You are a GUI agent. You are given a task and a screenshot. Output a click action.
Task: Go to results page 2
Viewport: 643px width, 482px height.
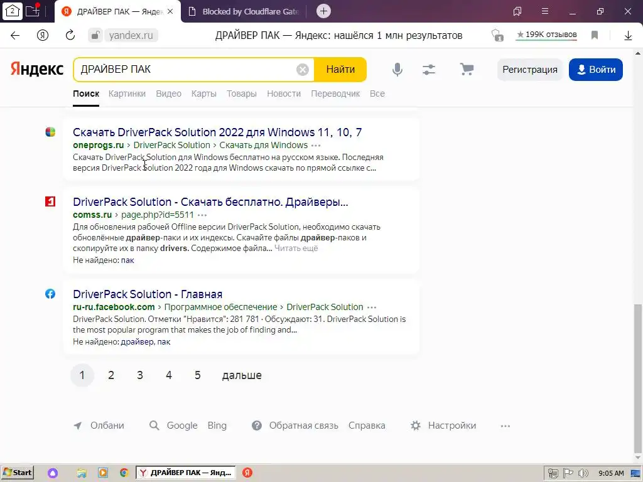[x=111, y=375]
